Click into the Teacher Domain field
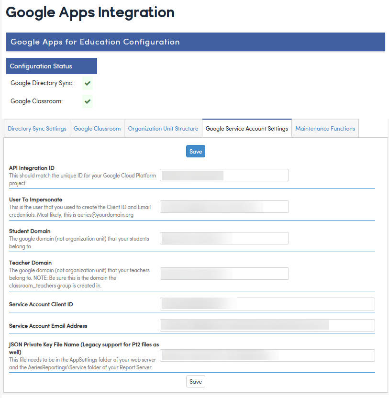This screenshot has height=398, width=389. (224, 274)
